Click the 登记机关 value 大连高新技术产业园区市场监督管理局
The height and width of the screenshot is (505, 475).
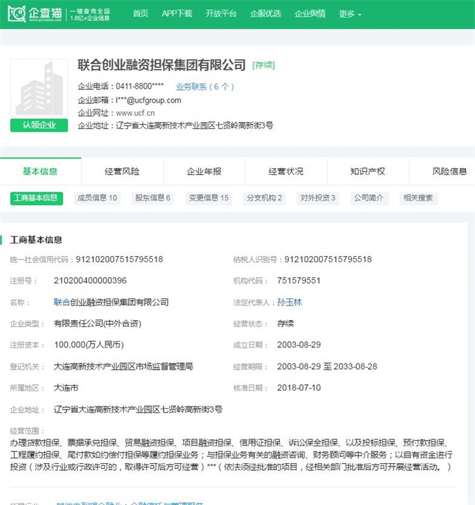[123, 366]
